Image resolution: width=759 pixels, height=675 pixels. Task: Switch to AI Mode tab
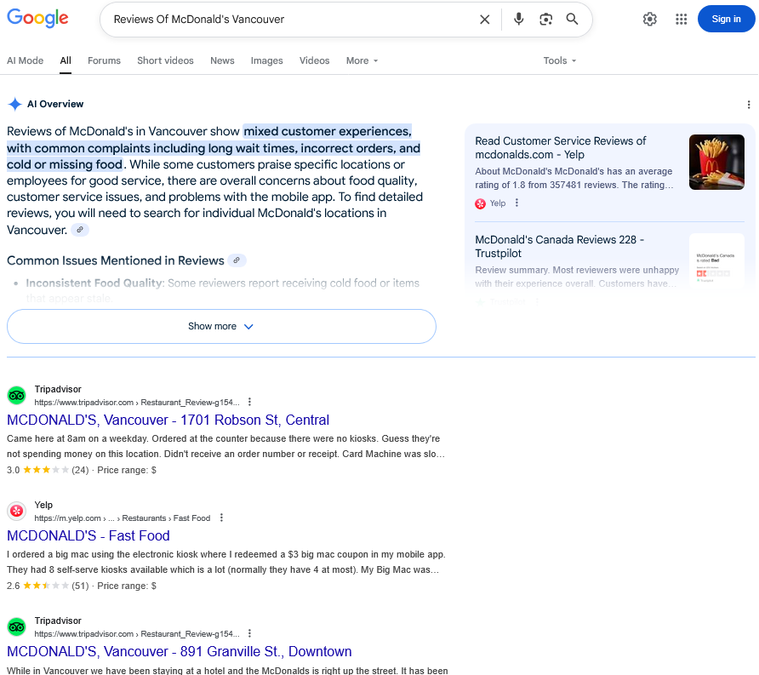(26, 60)
